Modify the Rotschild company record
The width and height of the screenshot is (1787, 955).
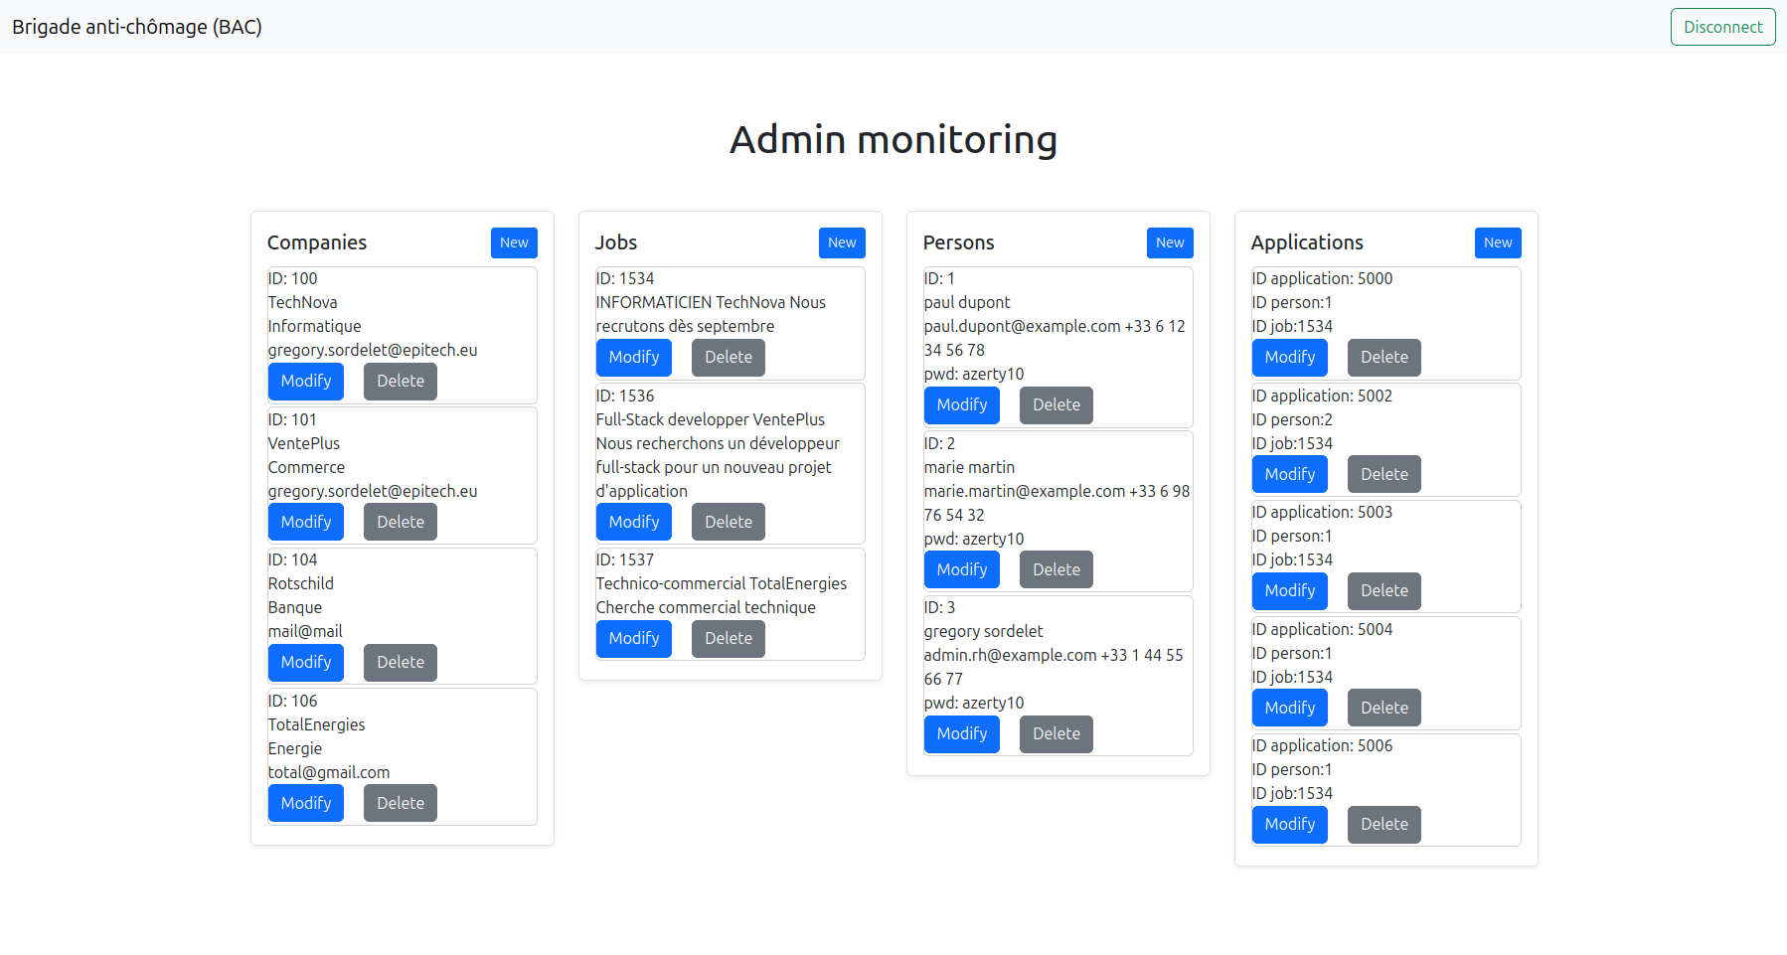point(305,662)
